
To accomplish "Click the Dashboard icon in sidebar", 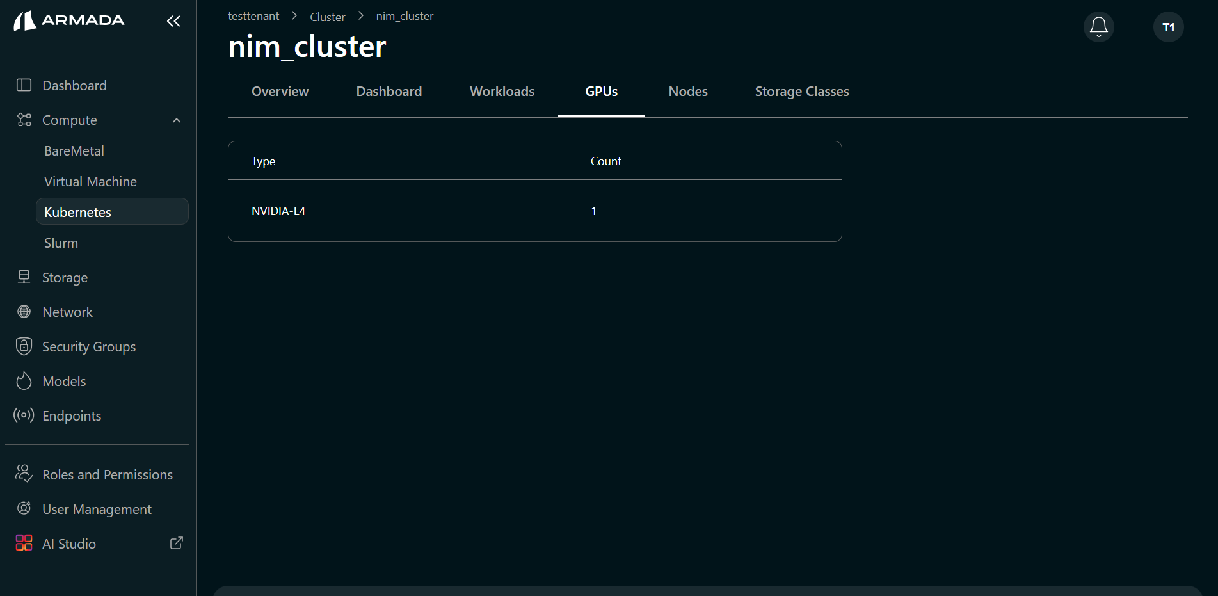I will click(24, 85).
